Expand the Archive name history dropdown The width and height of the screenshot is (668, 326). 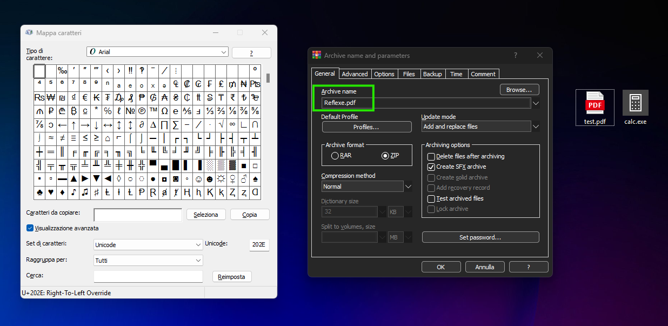coord(536,103)
